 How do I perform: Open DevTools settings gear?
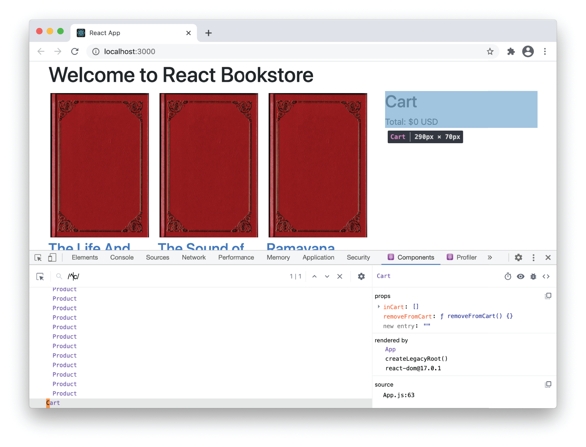[518, 257]
